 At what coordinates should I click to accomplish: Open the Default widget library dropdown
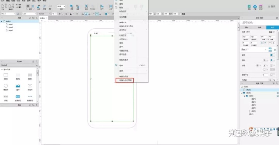click(19, 65)
